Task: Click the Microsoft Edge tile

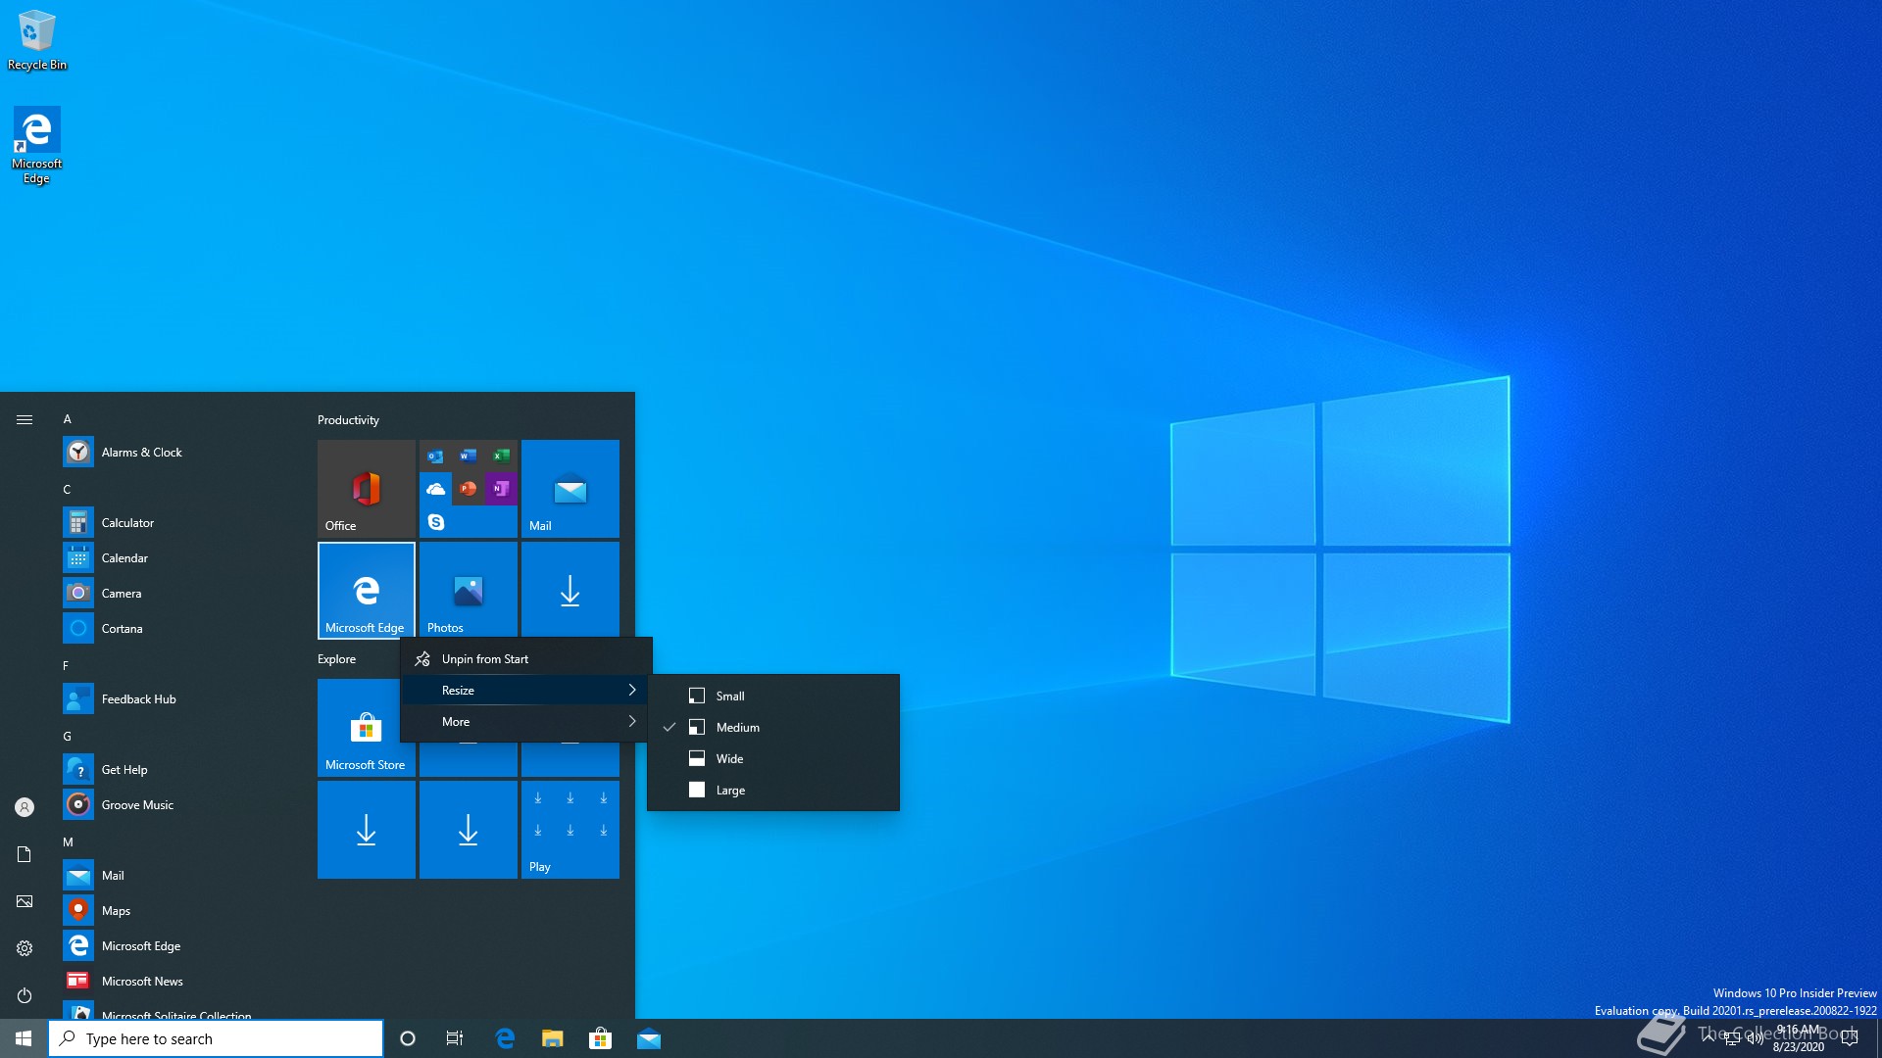Action: [x=367, y=590]
